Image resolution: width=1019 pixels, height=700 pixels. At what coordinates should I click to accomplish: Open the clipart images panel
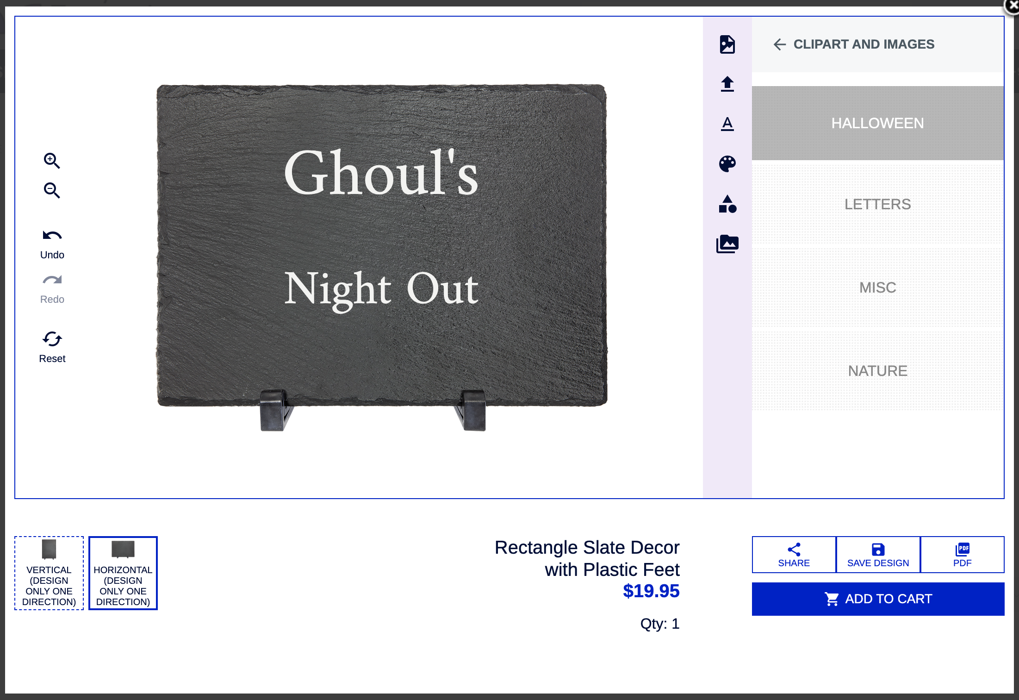727,44
